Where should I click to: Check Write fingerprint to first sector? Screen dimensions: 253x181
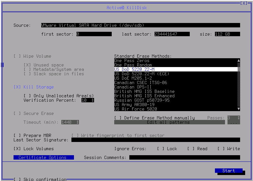(x=75, y=135)
